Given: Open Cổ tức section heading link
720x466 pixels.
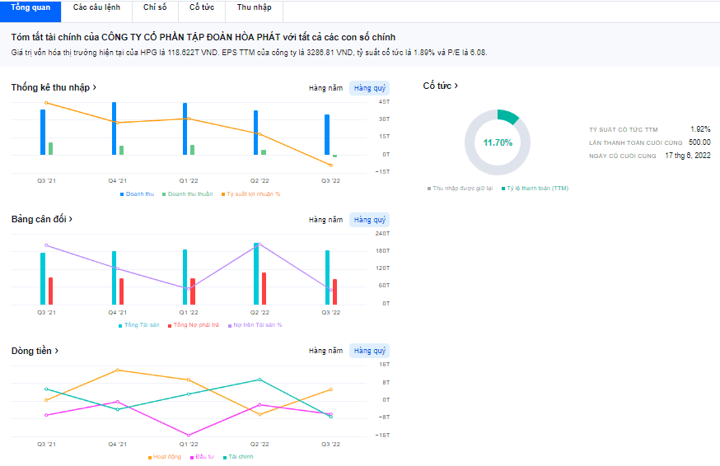Looking at the screenshot, I should pyautogui.click(x=440, y=86).
